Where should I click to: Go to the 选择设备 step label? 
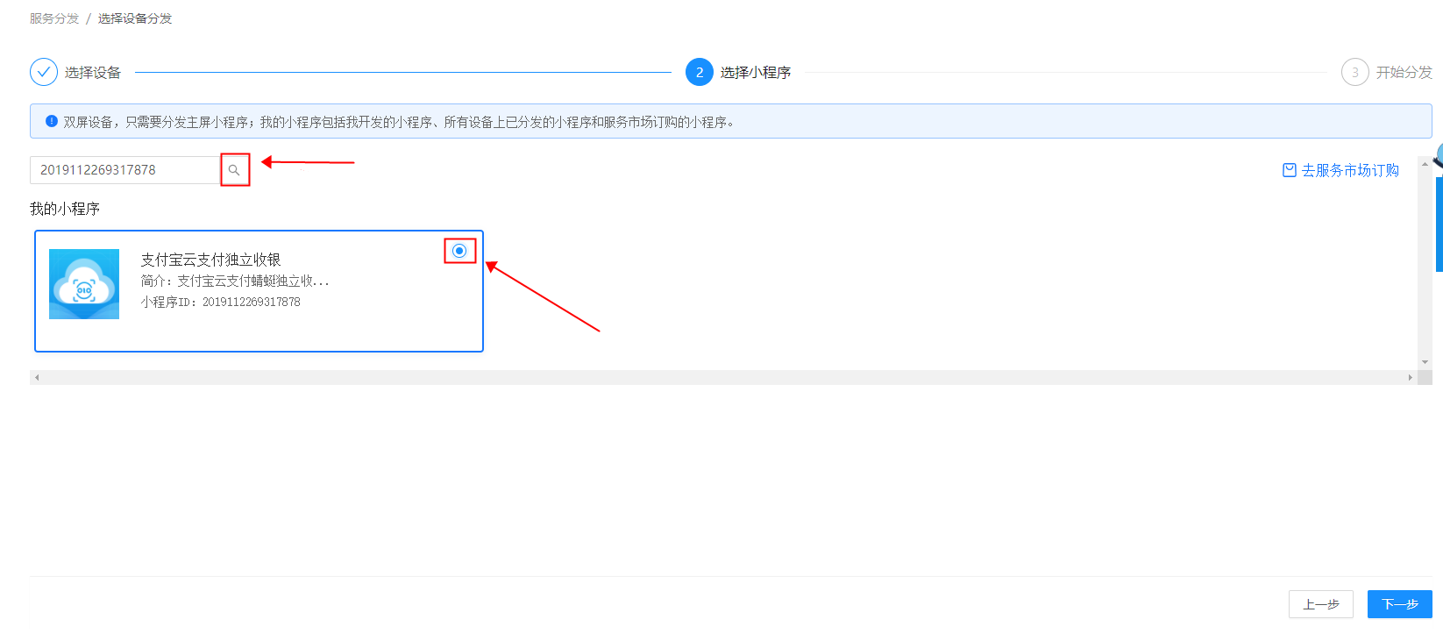click(x=93, y=73)
